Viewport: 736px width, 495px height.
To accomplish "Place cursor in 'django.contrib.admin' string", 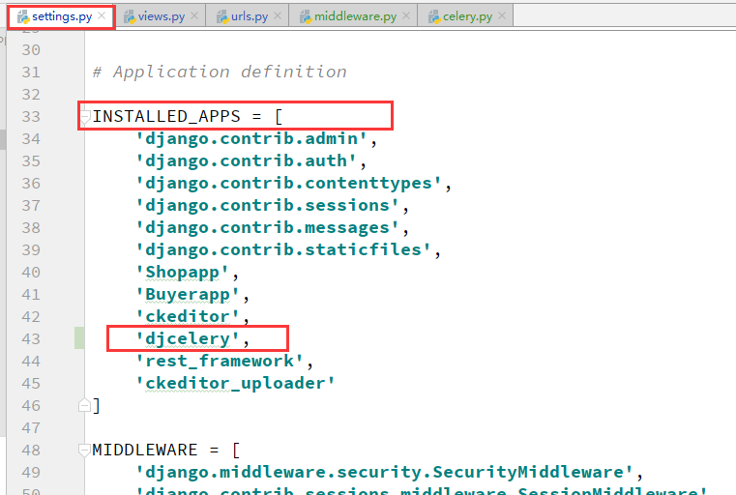I will [251, 139].
